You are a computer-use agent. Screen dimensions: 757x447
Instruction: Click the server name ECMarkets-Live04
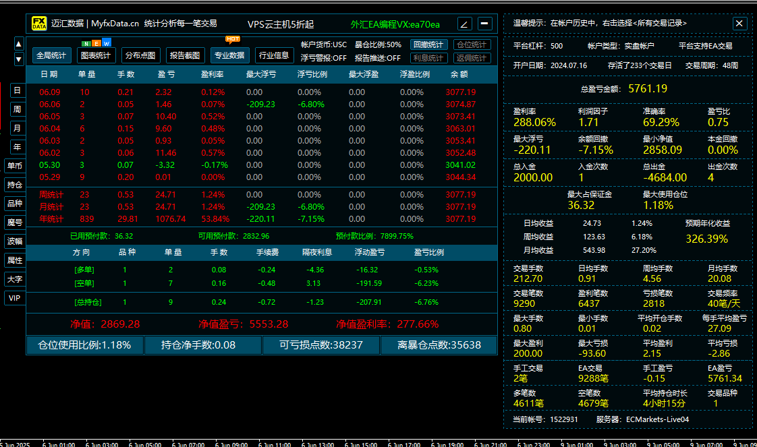tap(658, 419)
